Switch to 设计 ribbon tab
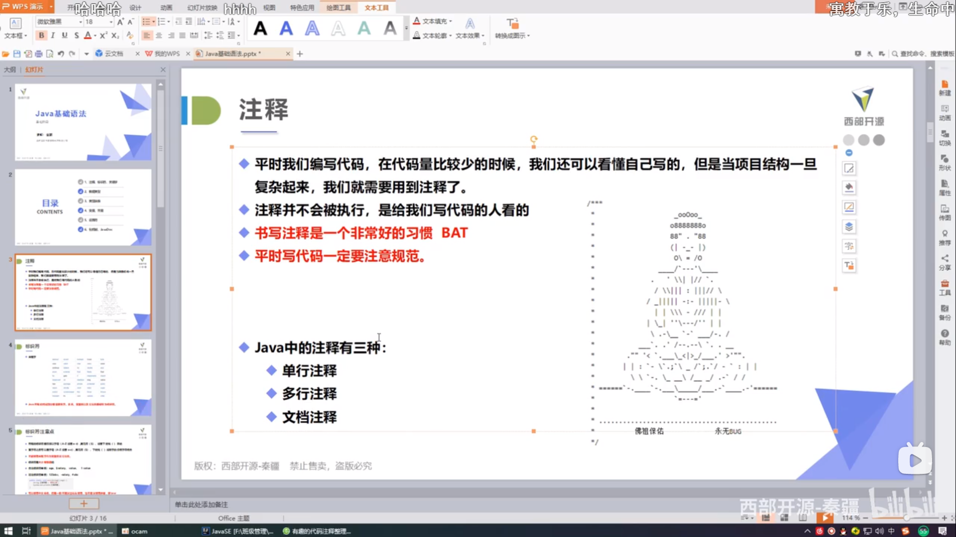Screen dimensions: 956x537 click(135, 7)
